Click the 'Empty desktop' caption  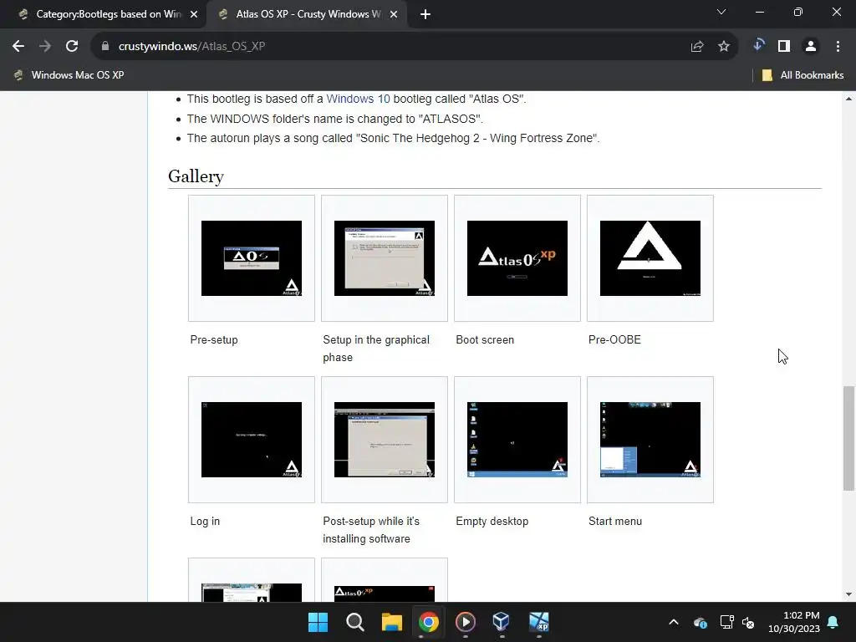492,522
